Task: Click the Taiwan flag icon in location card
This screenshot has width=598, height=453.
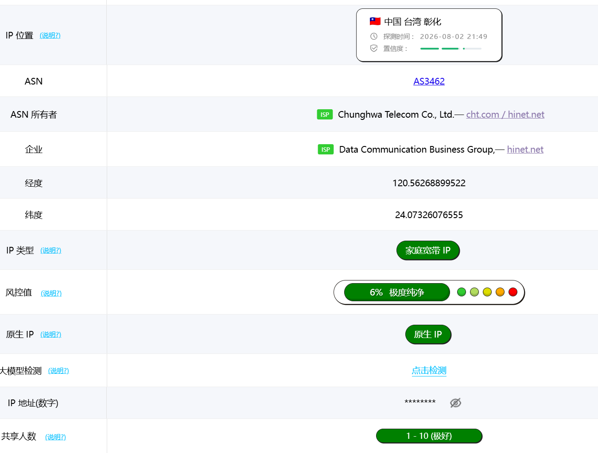Action: click(x=375, y=21)
